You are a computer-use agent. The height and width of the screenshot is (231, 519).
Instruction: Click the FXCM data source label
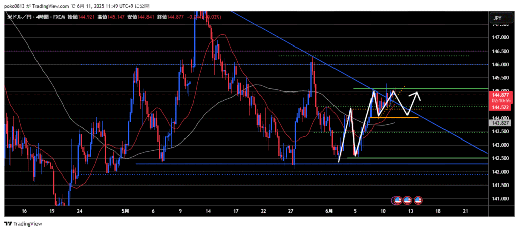pos(58,17)
